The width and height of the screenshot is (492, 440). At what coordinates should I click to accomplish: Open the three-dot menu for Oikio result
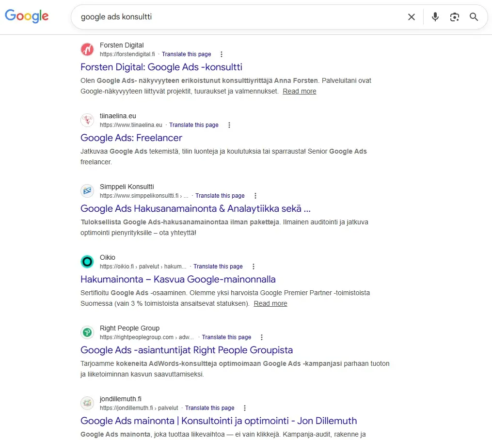coord(254,266)
